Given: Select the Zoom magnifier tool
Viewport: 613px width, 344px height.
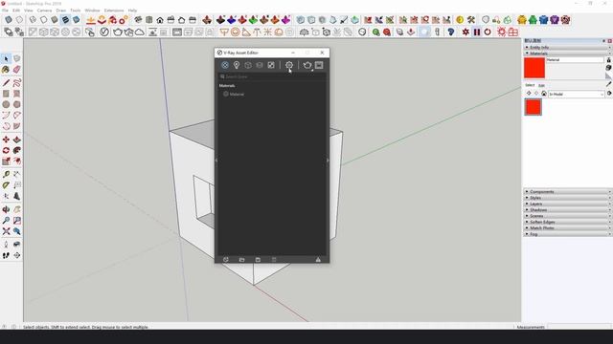Looking at the screenshot, I should pyautogui.click(x=6, y=221).
